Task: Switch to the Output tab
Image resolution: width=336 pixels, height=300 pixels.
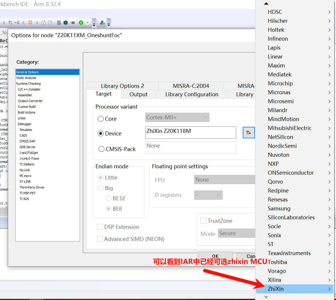Action: (138, 95)
